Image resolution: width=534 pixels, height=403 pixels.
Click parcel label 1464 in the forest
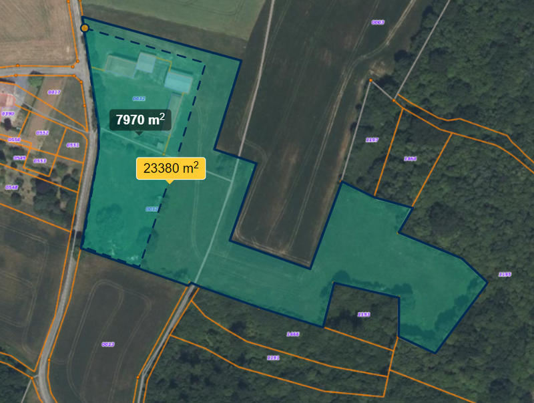[411, 158]
